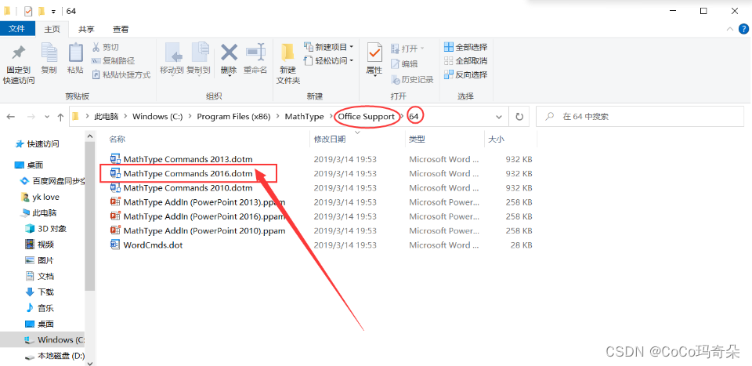The image size is (752, 366).
Task: Click the Properties (属性) icon
Action: (374, 53)
